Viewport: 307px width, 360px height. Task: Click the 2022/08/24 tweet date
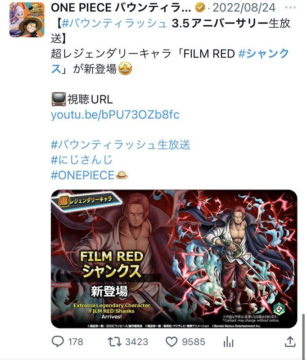244,8
